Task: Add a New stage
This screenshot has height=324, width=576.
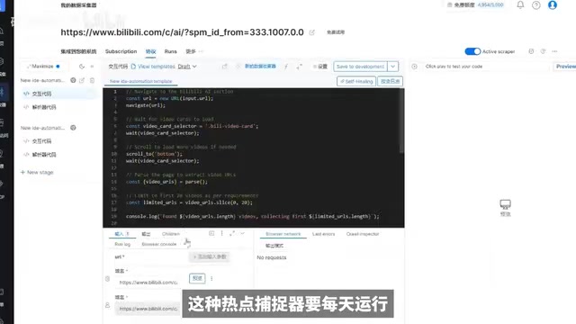Action: [x=37, y=172]
